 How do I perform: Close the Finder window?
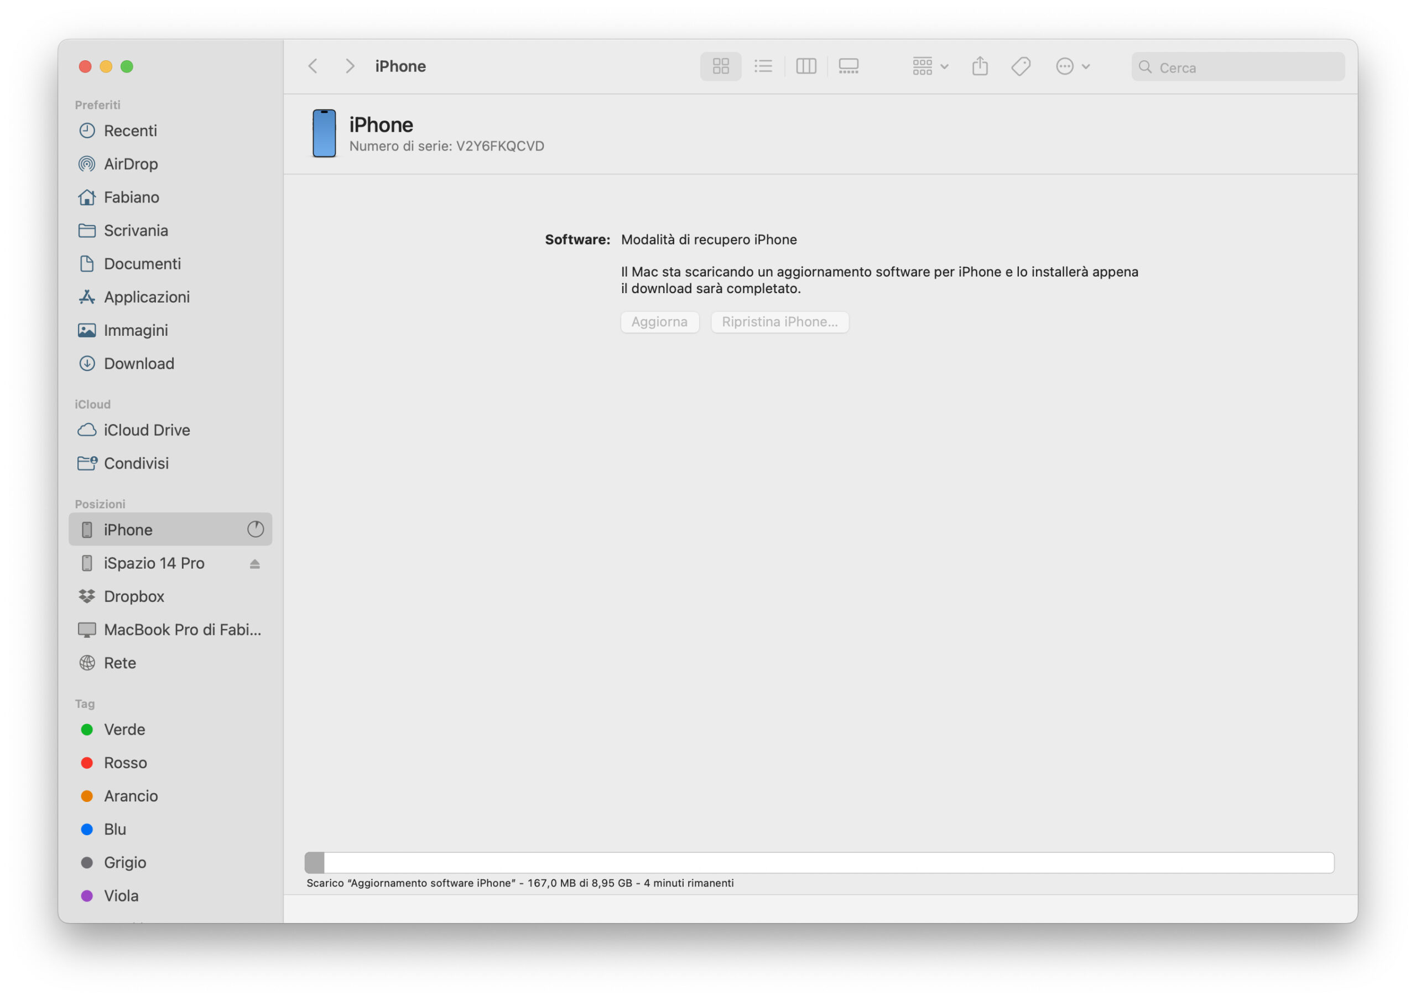(x=85, y=66)
